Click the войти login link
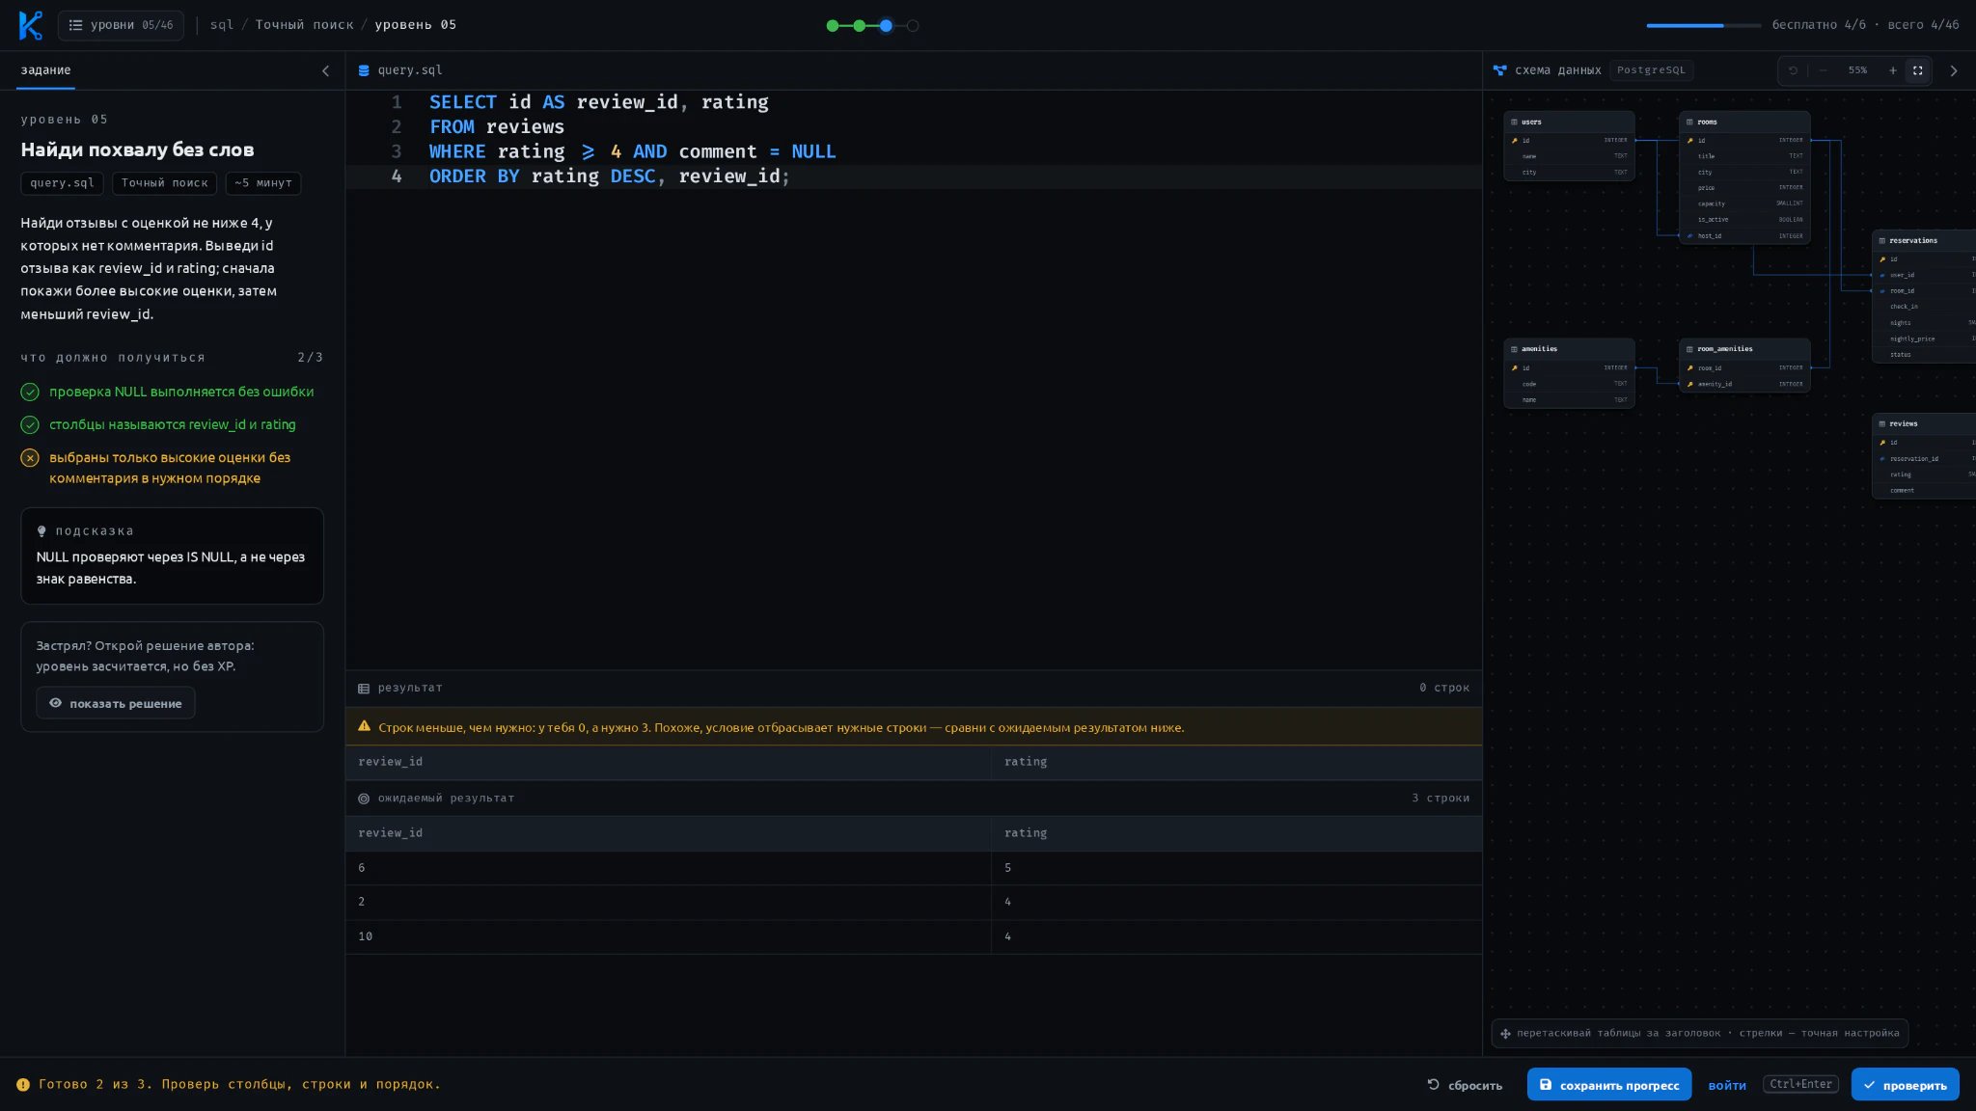This screenshot has height=1111, width=1976. tap(1727, 1085)
